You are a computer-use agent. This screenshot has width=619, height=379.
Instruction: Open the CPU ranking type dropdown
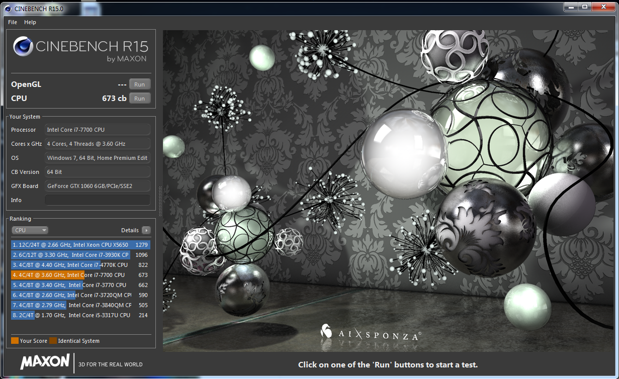click(30, 230)
